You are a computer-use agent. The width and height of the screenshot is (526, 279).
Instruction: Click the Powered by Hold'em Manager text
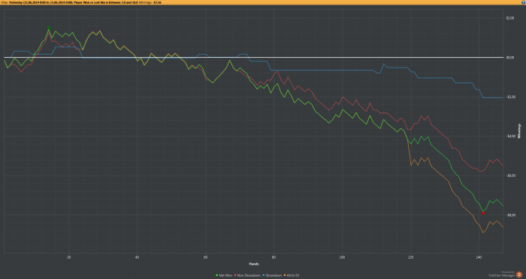coord(502,274)
